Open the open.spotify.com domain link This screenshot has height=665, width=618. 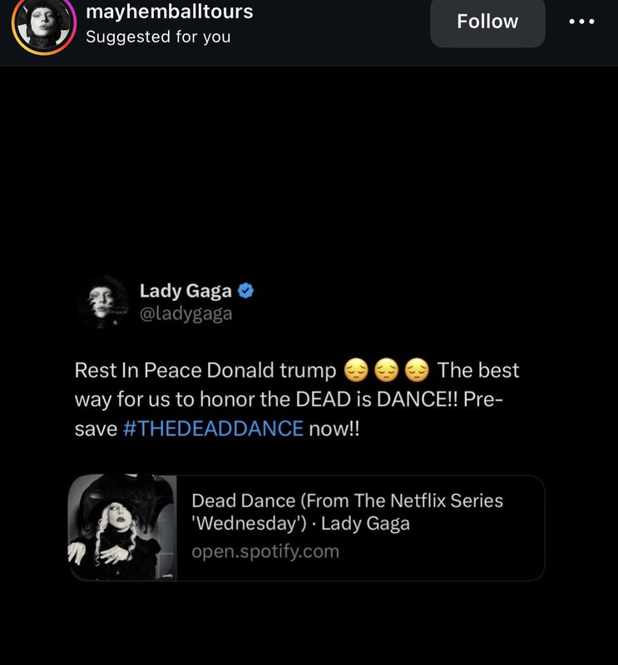pyautogui.click(x=265, y=551)
